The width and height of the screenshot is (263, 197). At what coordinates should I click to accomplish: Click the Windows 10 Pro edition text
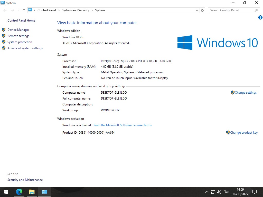73,37
